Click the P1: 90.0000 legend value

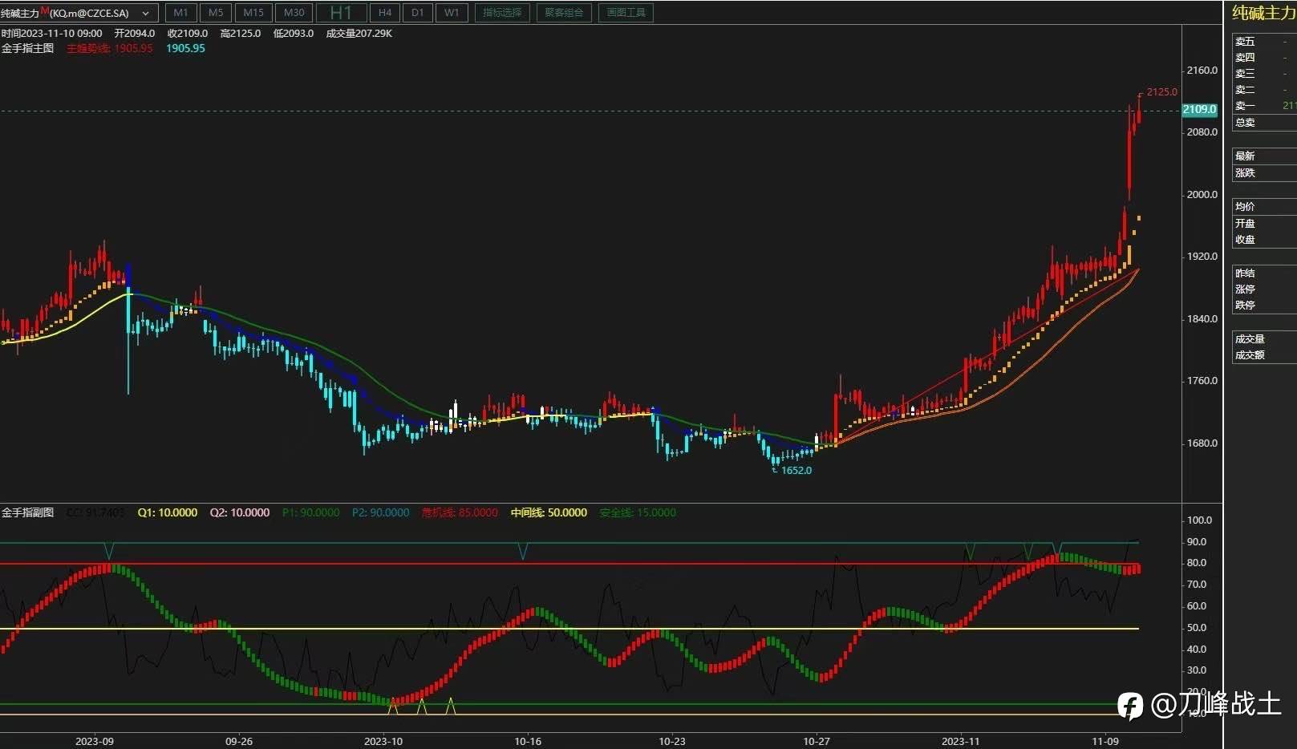tap(311, 512)
